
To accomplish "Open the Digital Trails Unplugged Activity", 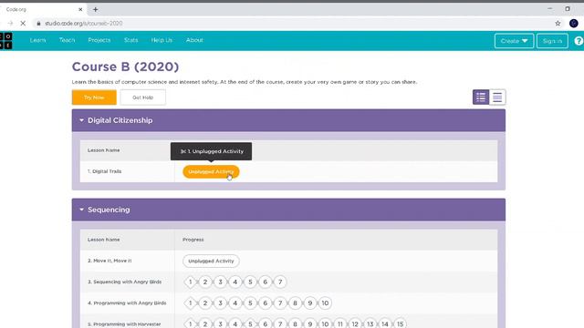I will click(211, 172).
